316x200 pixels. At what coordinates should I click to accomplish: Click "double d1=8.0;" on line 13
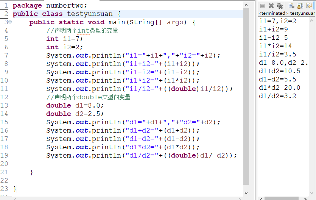pyautogui.click(x=75, y=105)
